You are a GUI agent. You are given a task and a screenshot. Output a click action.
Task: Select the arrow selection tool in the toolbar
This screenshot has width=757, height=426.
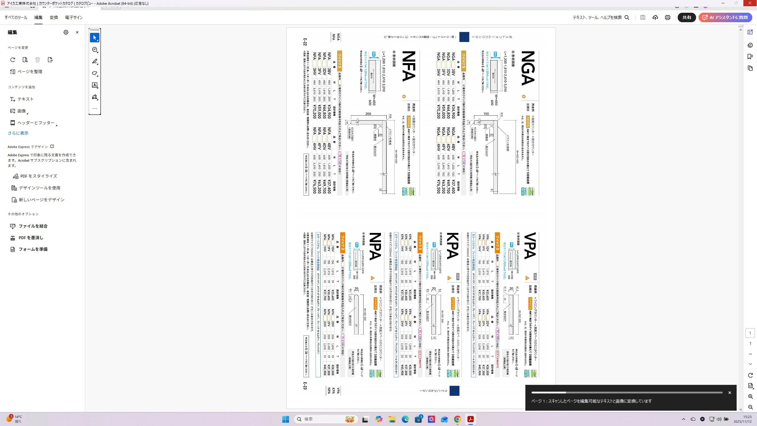tap(95, 38)
